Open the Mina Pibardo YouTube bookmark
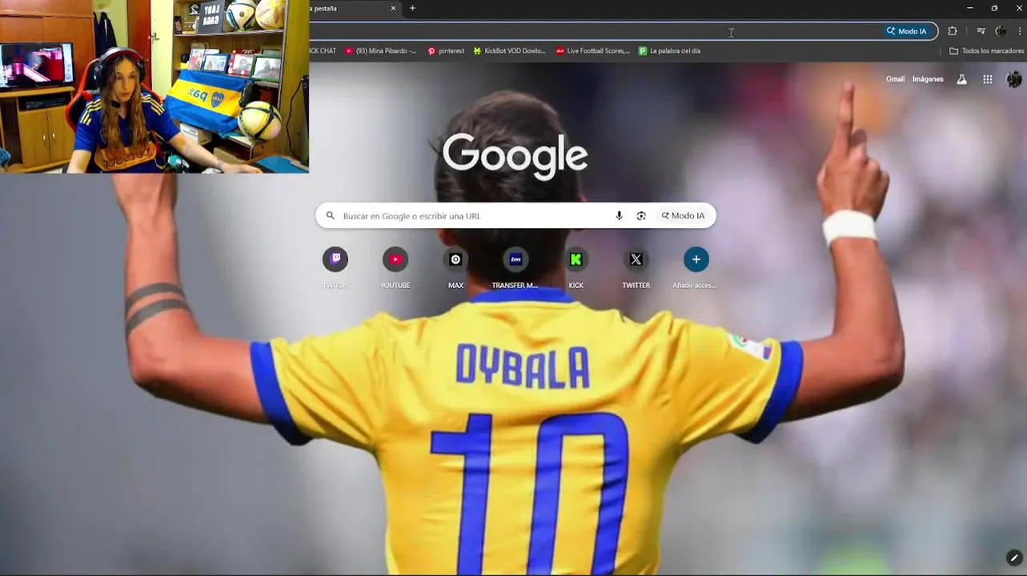Viewport: 1027px width, 576px height. tap(381, 50)
